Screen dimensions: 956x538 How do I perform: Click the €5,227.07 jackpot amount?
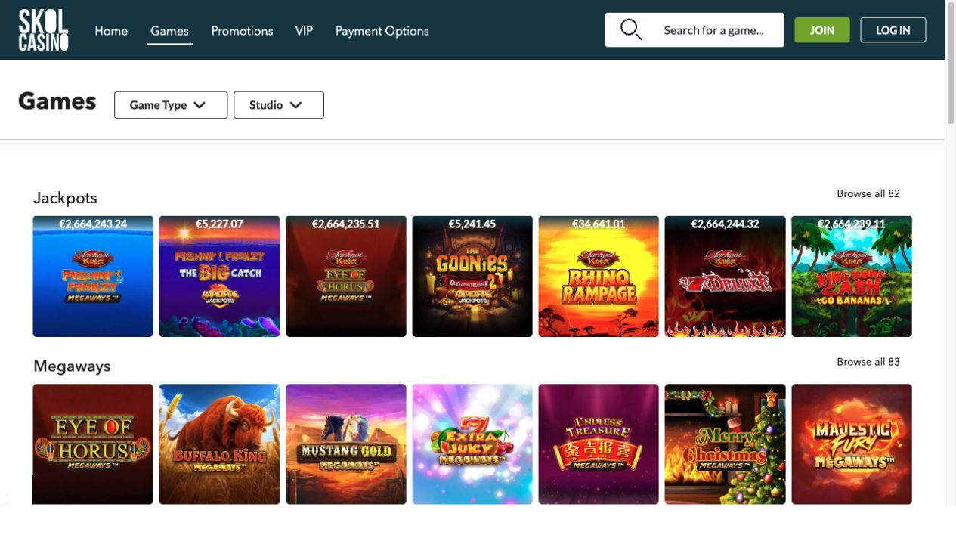click(x=219, y=224)
